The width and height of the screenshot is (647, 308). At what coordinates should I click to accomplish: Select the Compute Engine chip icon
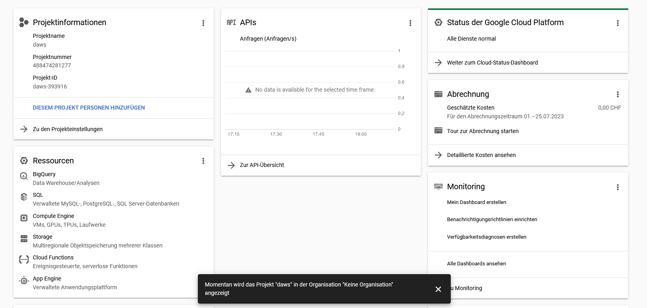point(24,218)
